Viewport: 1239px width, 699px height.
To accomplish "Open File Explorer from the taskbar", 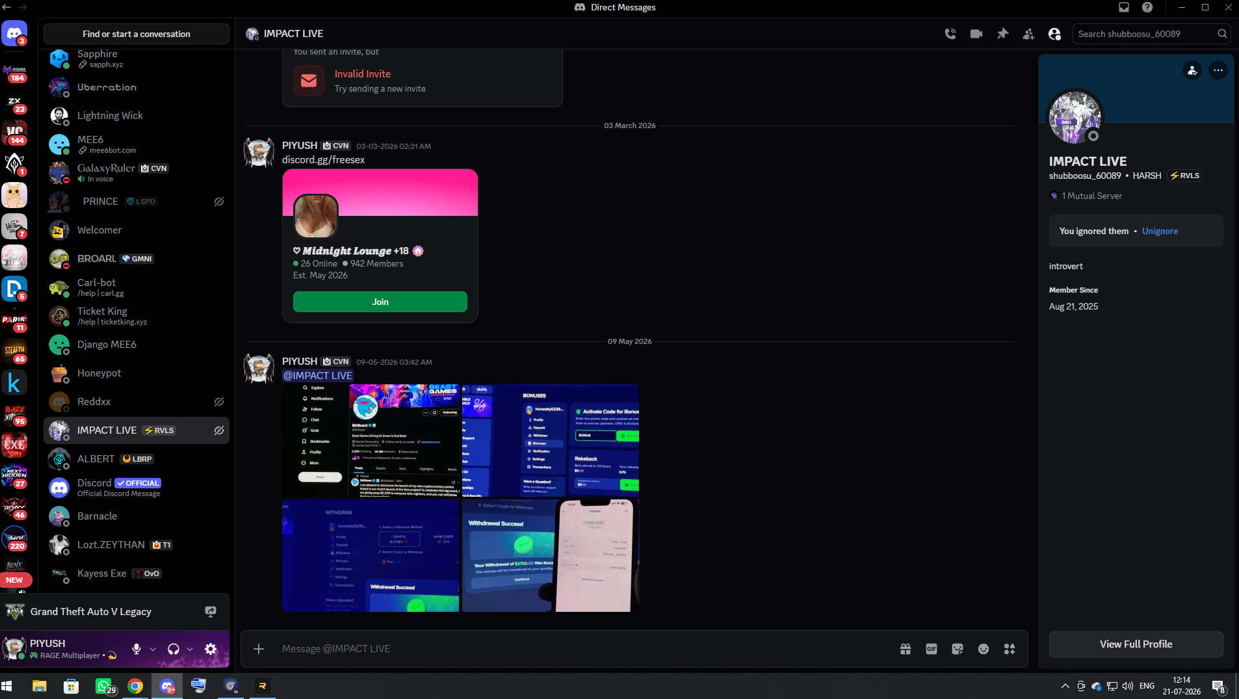I will [40, 686].
